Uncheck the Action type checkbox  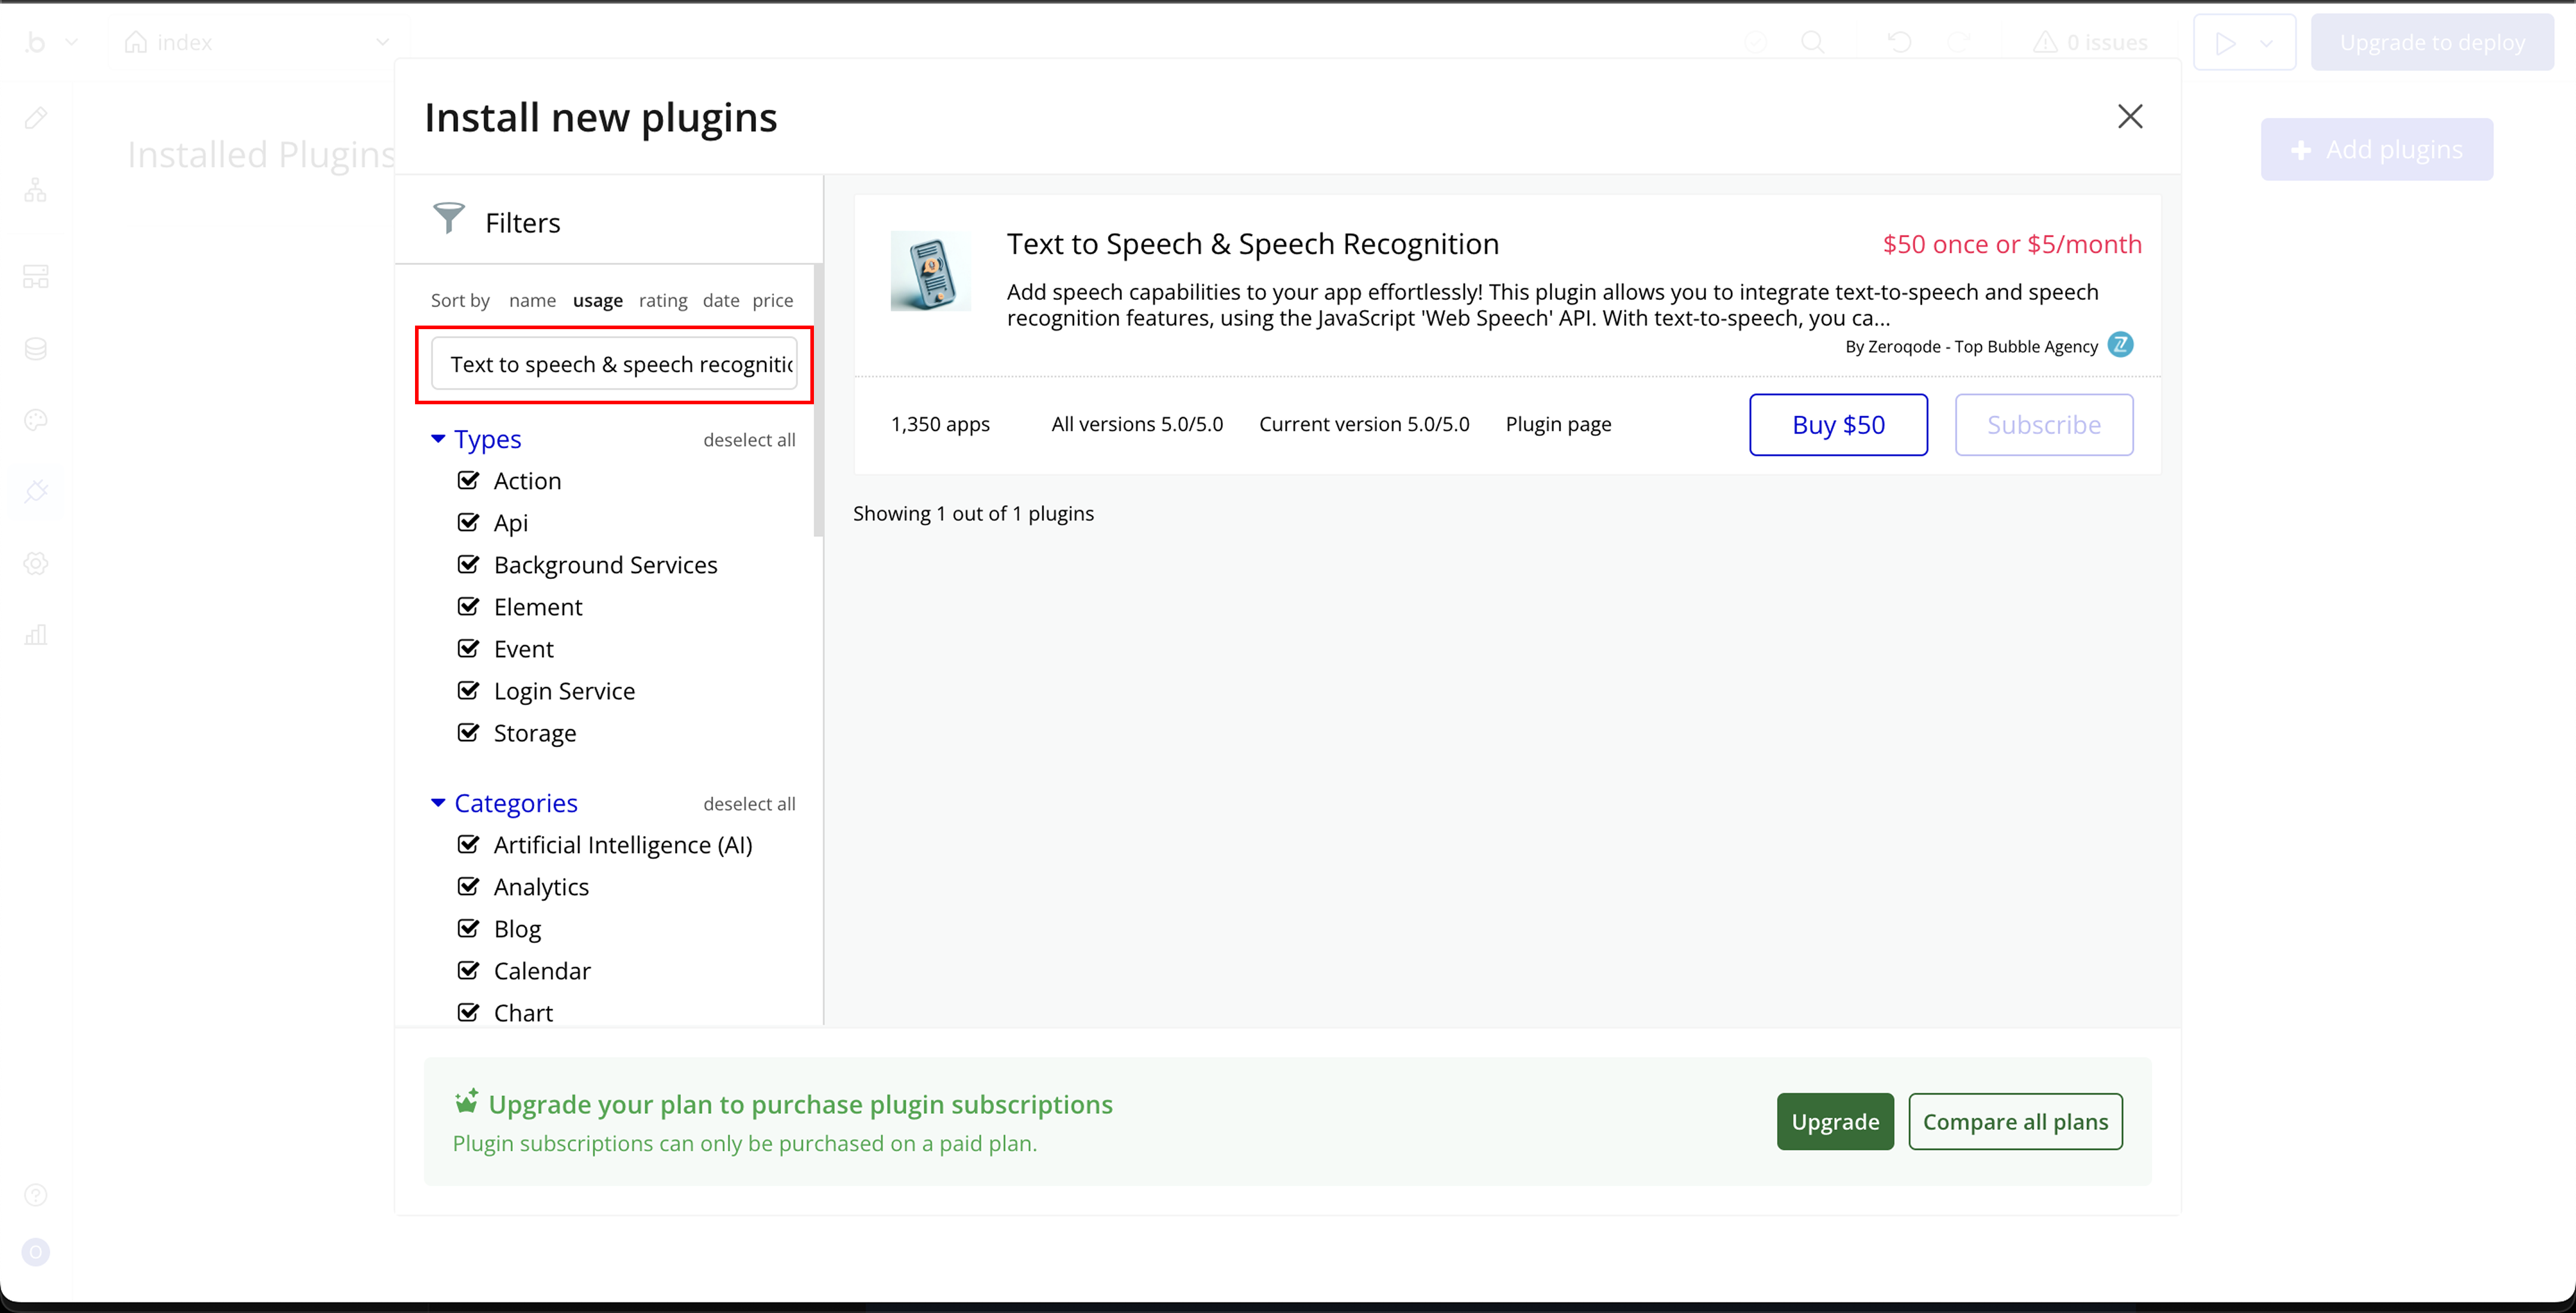pos(468,481)
